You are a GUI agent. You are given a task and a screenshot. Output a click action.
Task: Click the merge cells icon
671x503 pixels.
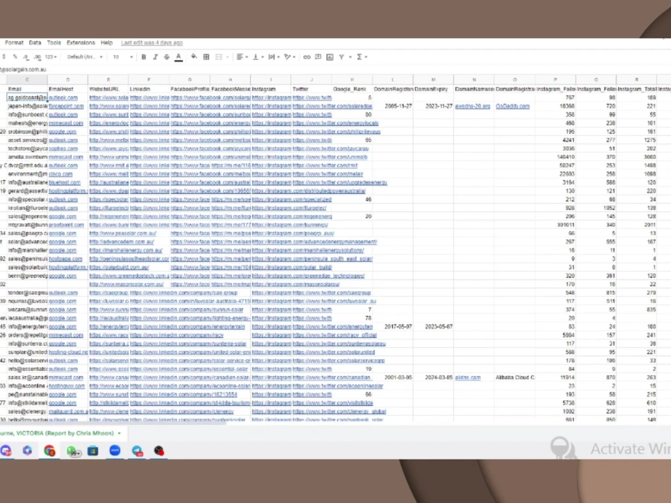tap(219, 57)
